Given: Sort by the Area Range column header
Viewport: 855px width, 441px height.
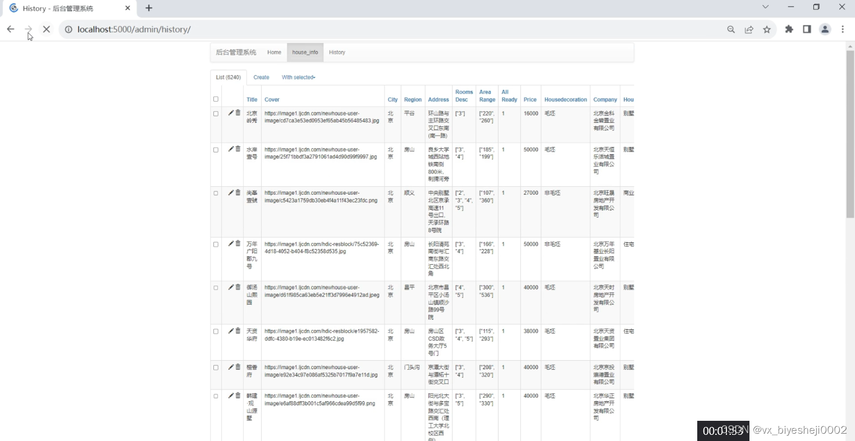Looking at the screenshot, I should point(487,96).
